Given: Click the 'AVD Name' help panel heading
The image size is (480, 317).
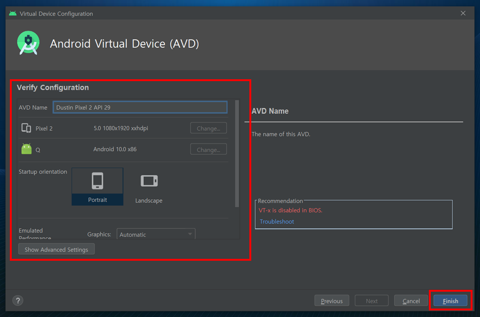Looking at the screenshot, I should [270, 111].
